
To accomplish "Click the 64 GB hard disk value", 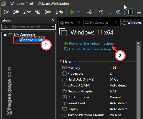I will click(114, 79).
